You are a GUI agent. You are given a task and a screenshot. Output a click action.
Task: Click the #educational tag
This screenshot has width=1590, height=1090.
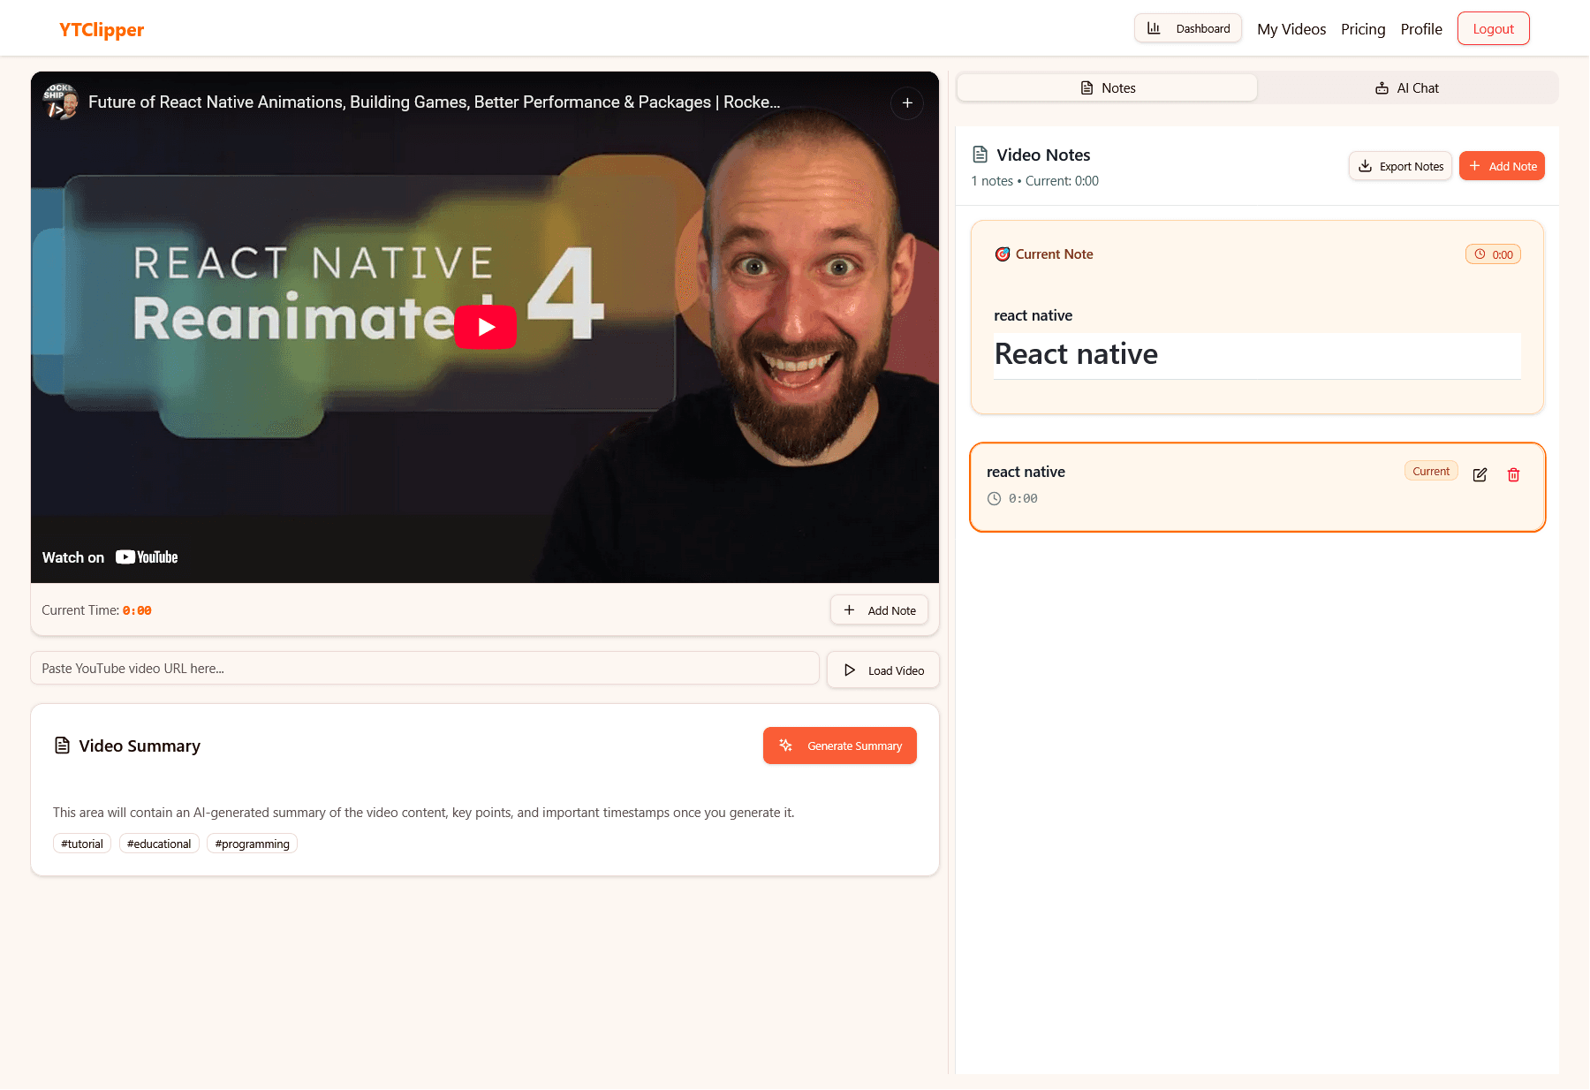point(159,844)
